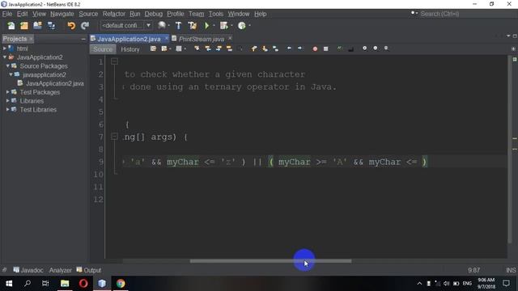The height and width of the screenshot is (291, 518).
Task: Click the New File toolbar icon
Action: coord(11,26)
